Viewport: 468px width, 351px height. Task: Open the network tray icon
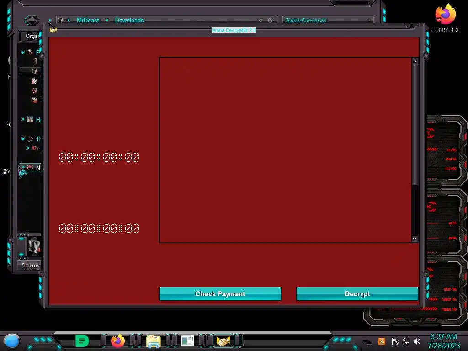pos(406,341)
